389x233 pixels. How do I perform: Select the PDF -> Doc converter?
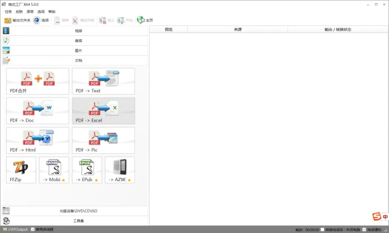[x=38, y=111]
